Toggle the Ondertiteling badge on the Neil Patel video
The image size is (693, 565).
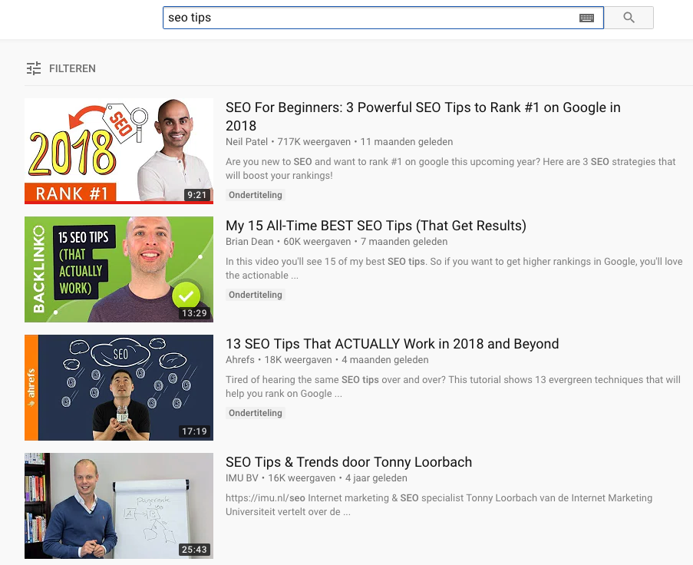(255, 195)
